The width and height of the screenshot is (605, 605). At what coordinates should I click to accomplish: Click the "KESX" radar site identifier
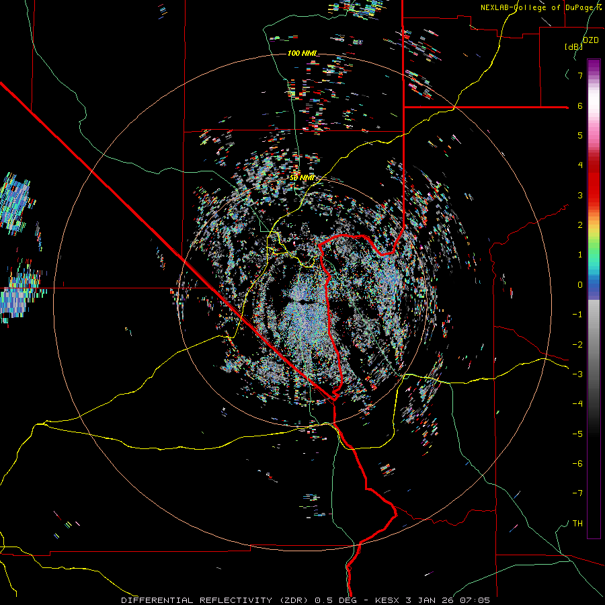pos(387,600)
